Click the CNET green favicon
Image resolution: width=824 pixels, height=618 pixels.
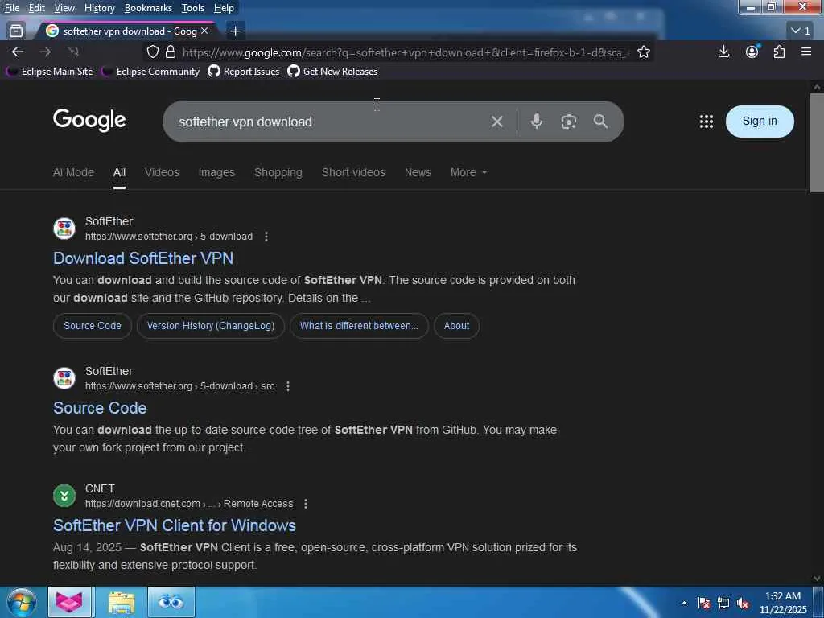[64, 496]
